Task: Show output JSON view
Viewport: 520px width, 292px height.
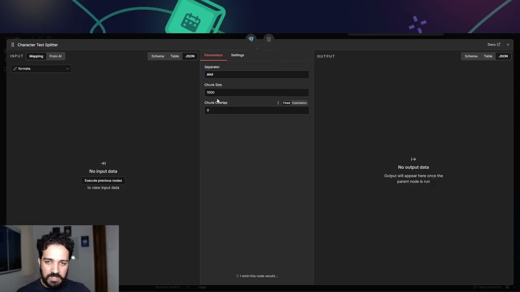Action: [503, 56]
